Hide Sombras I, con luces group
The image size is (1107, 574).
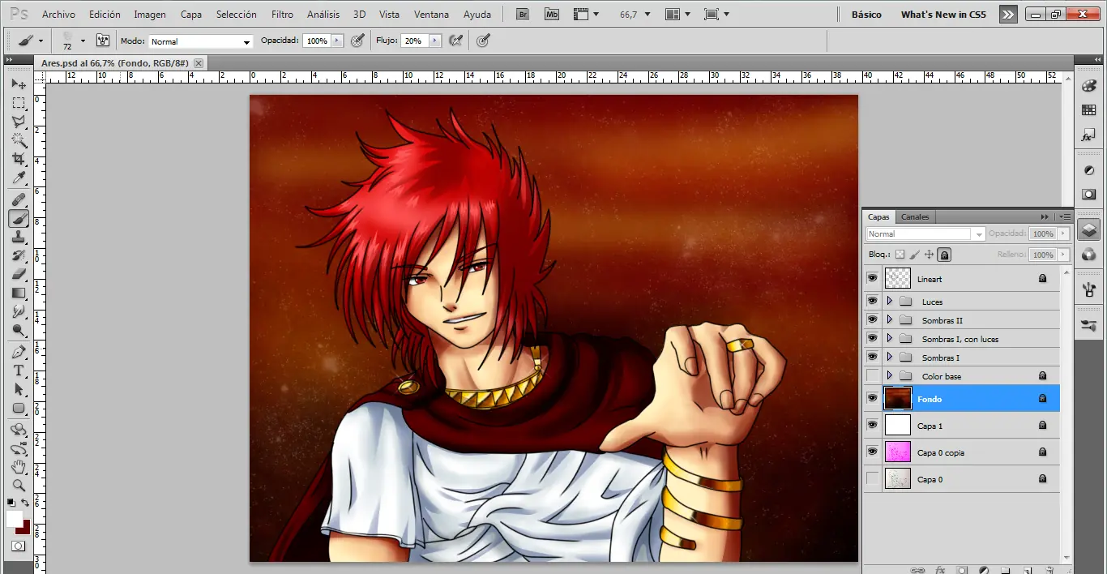point(872,338)
